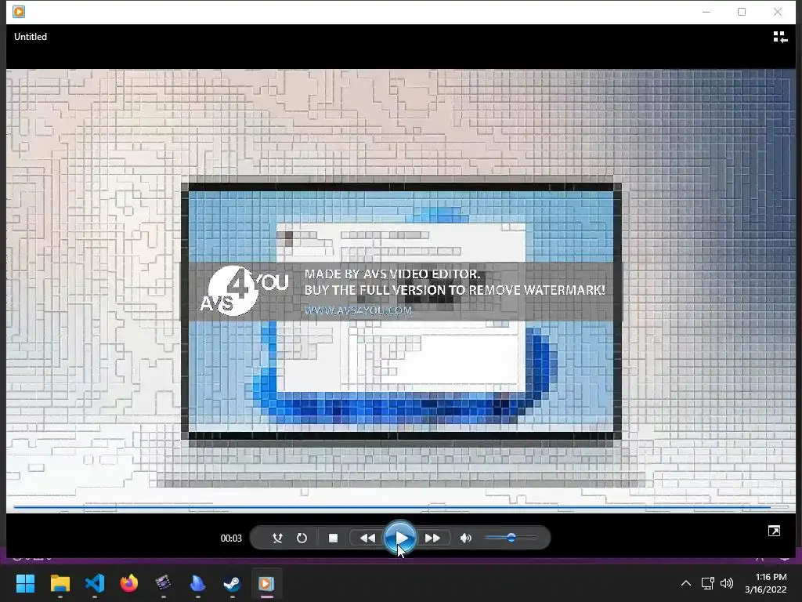
Task: Minimize the Media Player window
Action: click(x=706, y=12)
